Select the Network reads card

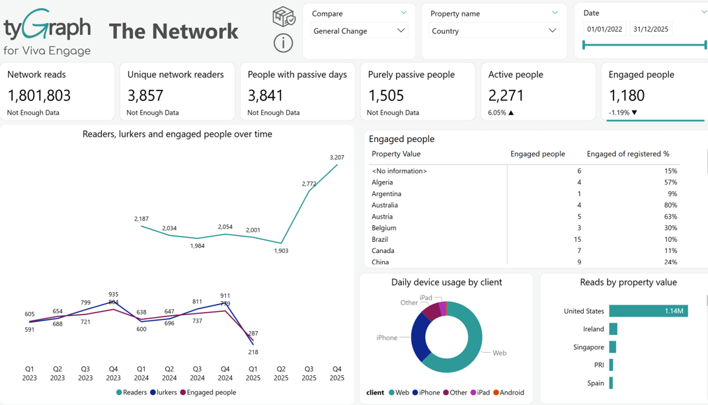(x=57, y=92)
